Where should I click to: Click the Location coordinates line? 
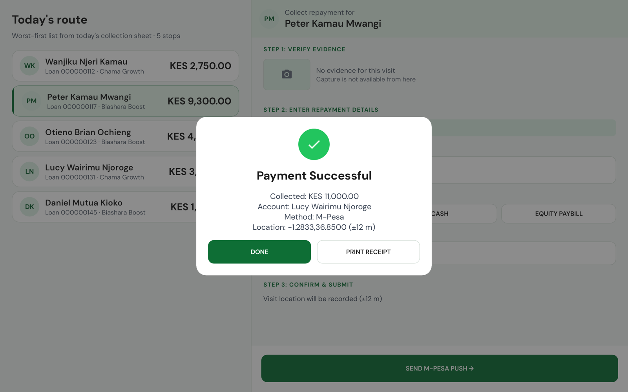(314, 227)
